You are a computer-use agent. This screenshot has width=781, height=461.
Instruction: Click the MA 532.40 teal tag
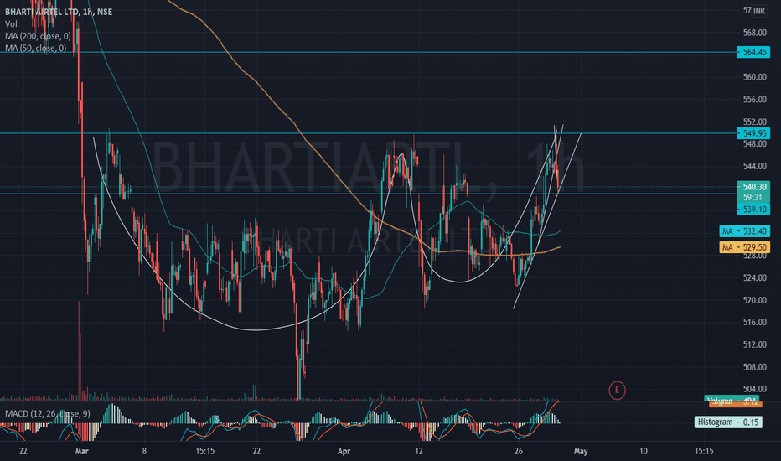pyautogui.click(x=745, y=231)
